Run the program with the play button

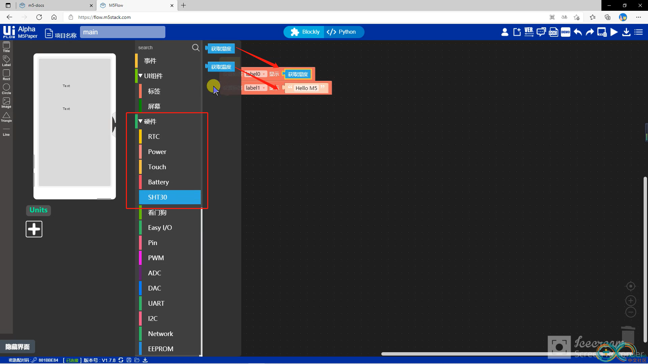pyautogui.click(x=614, y=32)
